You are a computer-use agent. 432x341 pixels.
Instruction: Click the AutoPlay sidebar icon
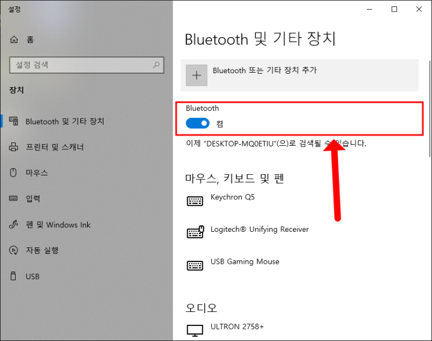(13, 250)
